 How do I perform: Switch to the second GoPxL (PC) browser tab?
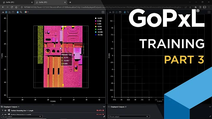(x=50, y=2)
